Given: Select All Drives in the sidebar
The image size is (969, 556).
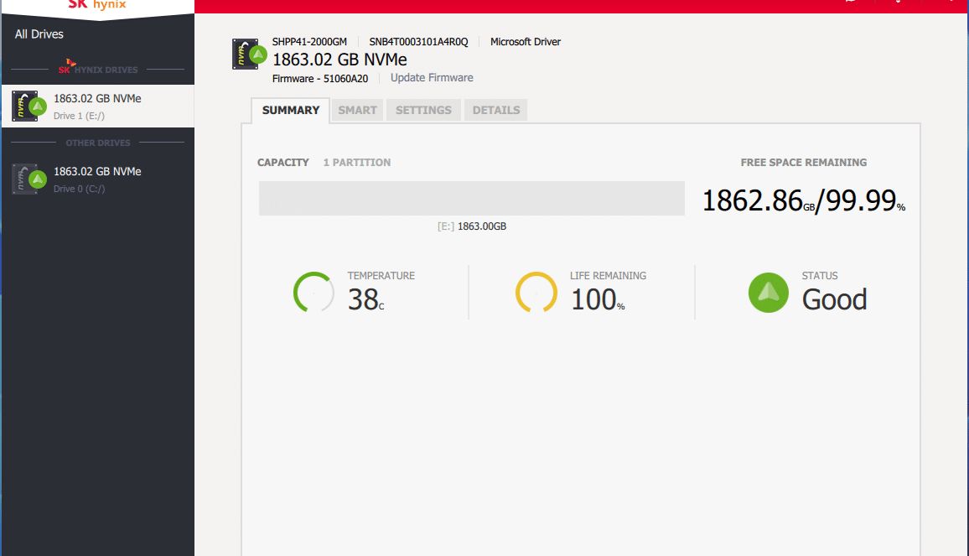Looking at the screenshot, I should tap(39, 34).
